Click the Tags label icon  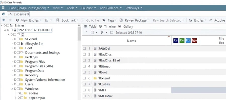[x=104, y=20]
